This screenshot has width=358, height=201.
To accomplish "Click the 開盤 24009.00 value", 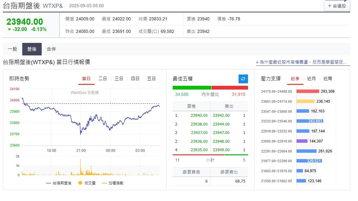I will [x=85, y=19].
